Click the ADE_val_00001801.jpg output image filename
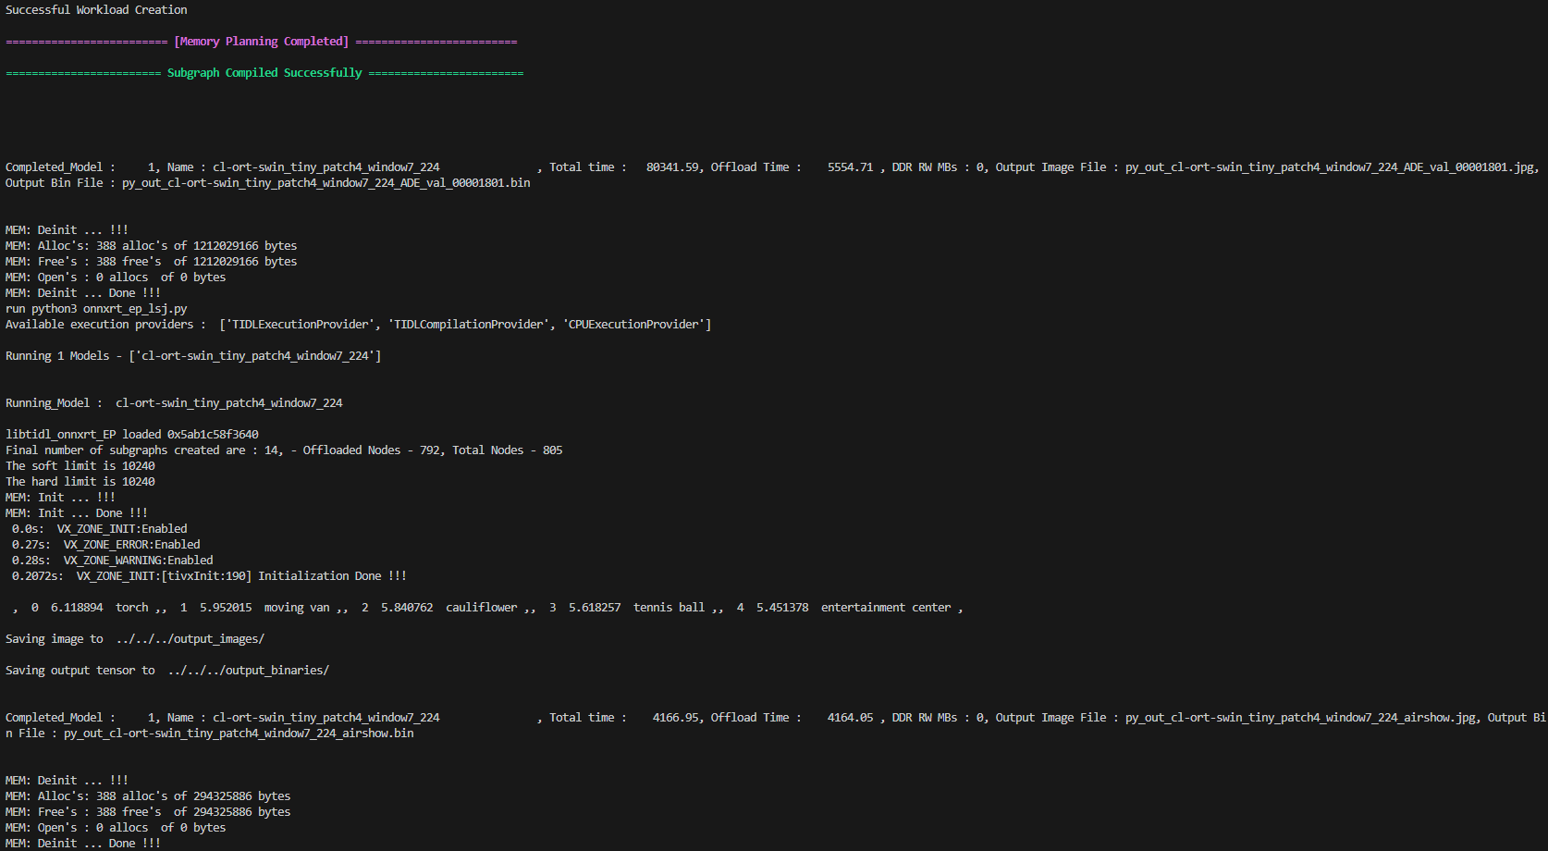 (1331, 167)
